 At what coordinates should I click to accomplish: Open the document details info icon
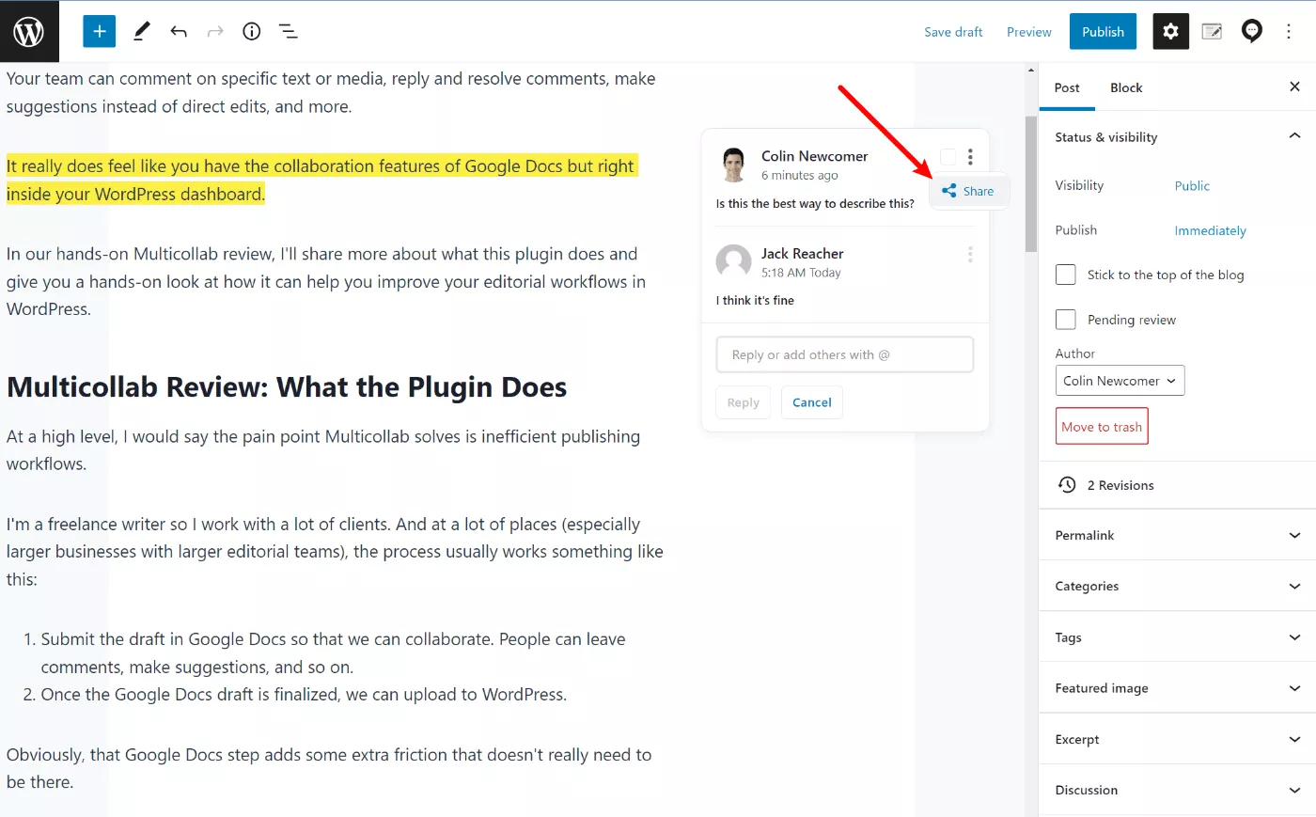tap(251, 32)
